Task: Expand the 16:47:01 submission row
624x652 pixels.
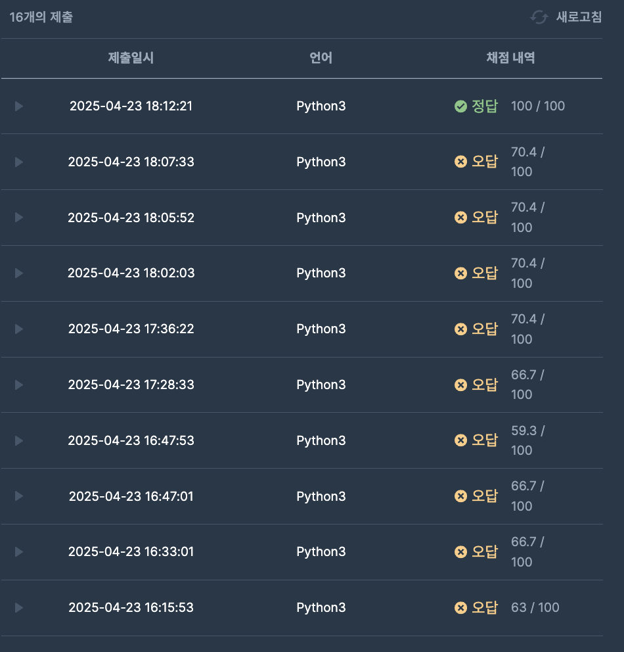Action: pyautogui.click(x=18, y=496)
